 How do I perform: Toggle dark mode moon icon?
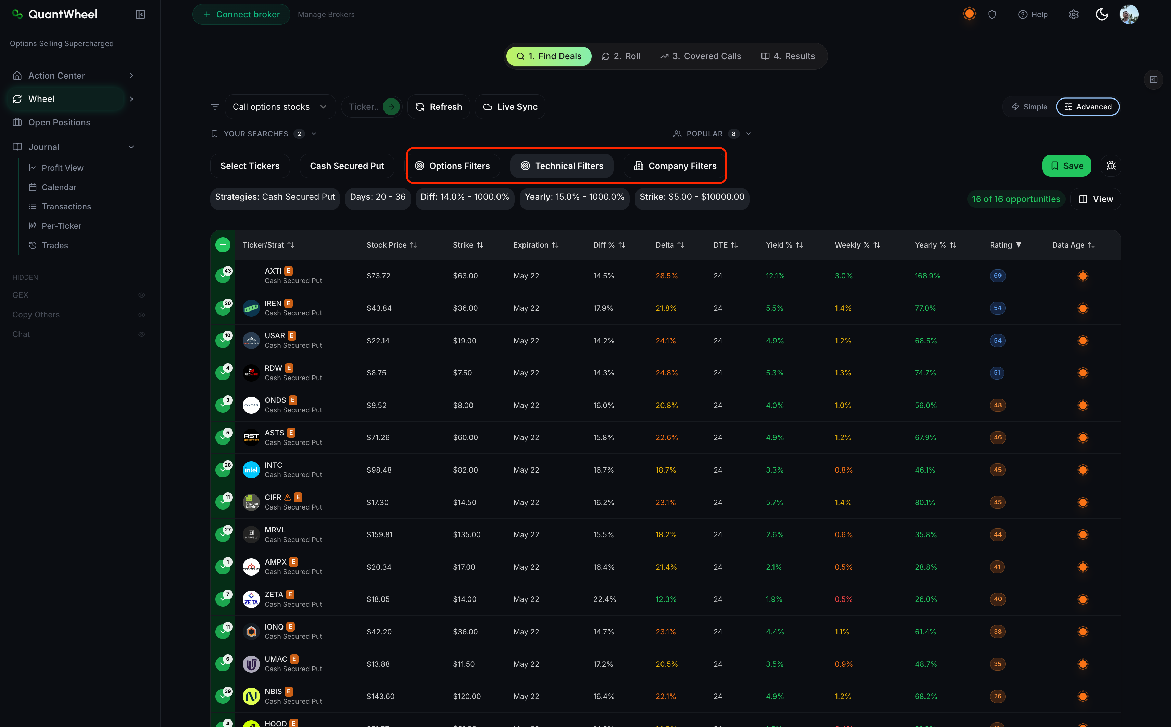1102,14
